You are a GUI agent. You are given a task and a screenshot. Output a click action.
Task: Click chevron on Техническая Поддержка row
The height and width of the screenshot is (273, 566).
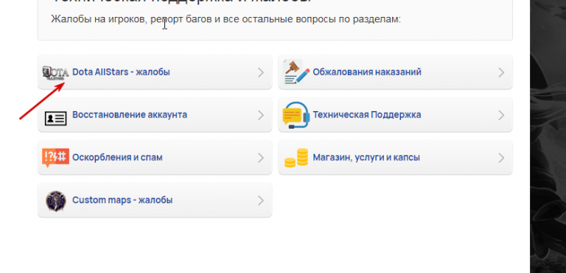[x=501, y=115]
